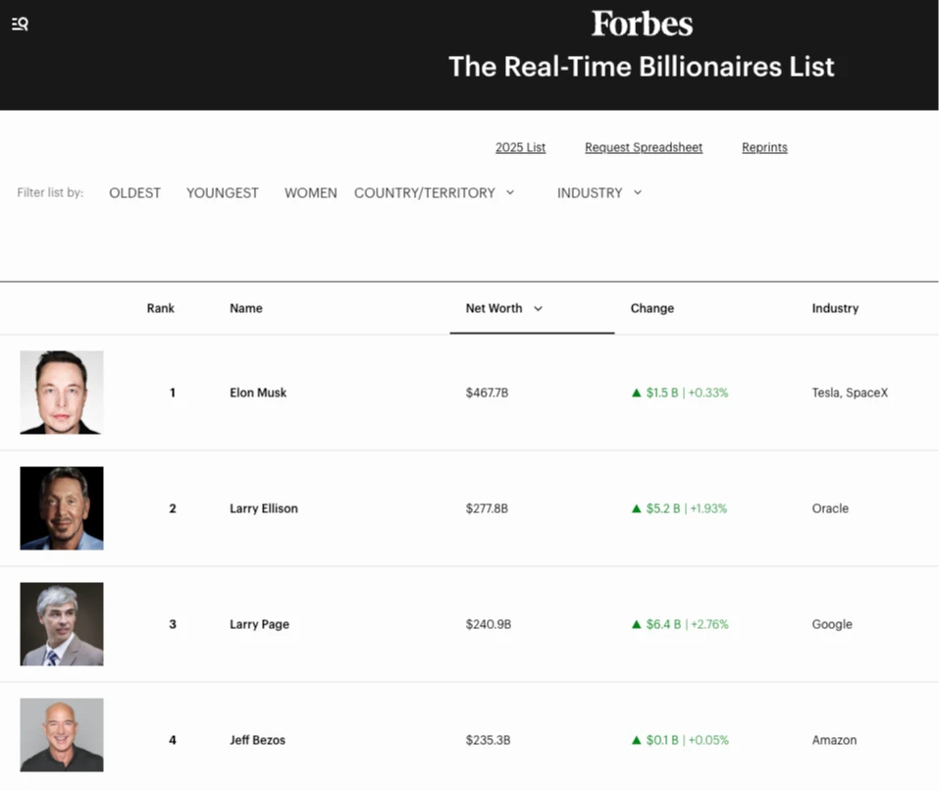Click Larry Page's green change arrow
The width and height of the screenshot is (939, 790).
[637, 625]
